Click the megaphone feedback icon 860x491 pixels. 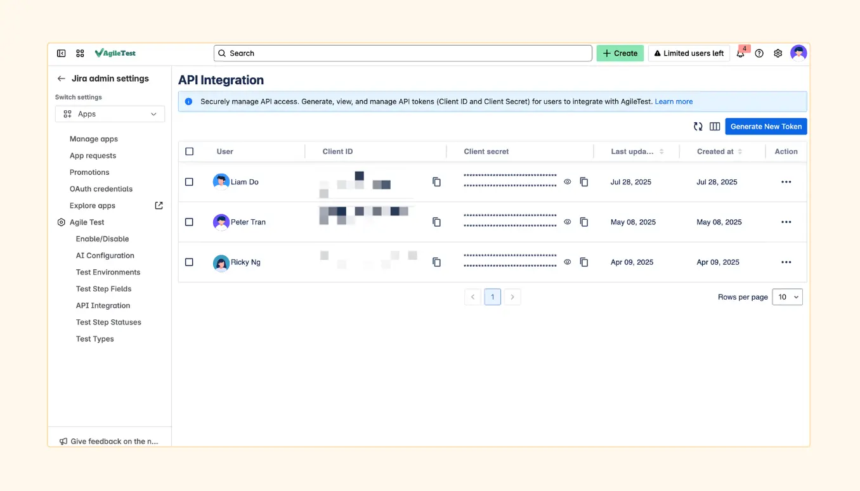click(63, 442)
